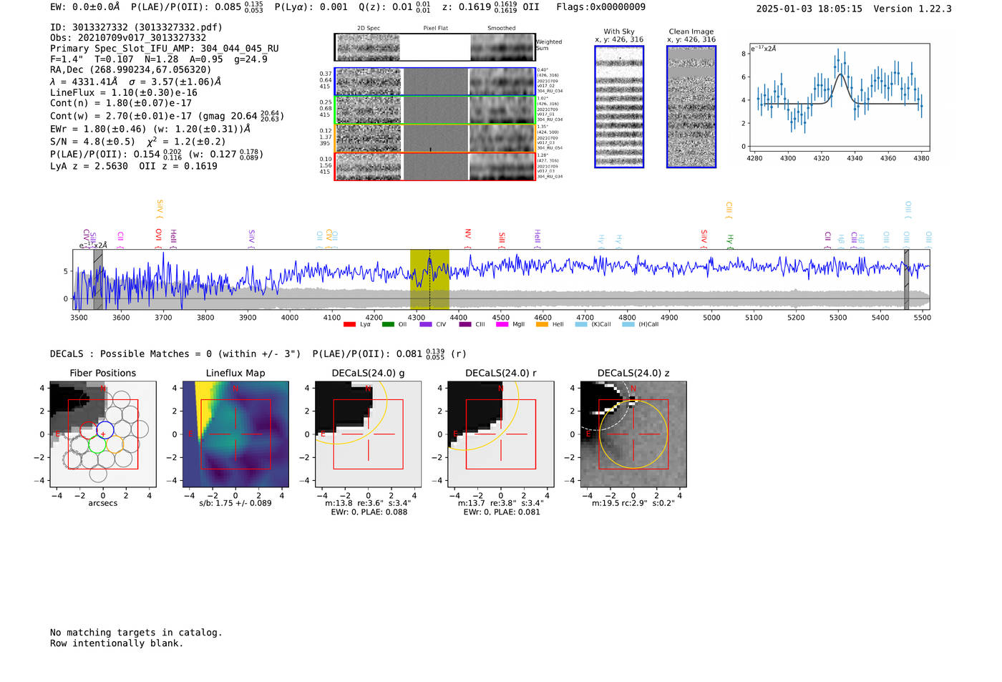The height and width of the screenshot is (682, 1002).
Task: Click the Row intentionally blank text
Action: (117, 643)
